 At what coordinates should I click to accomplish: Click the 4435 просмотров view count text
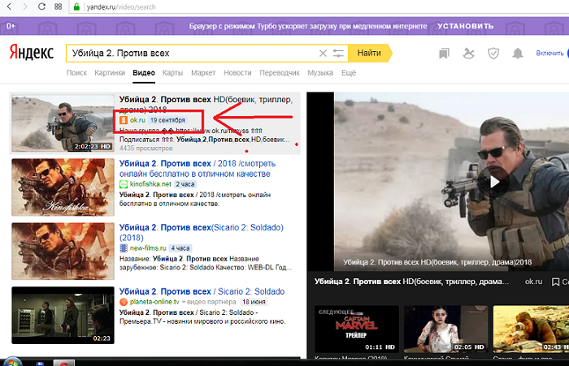pyautogui.click(x=146, y=149)
